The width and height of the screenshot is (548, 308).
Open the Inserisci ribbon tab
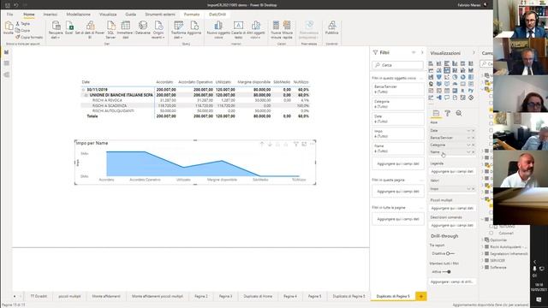pyautogui.click(x=51, y=15)
